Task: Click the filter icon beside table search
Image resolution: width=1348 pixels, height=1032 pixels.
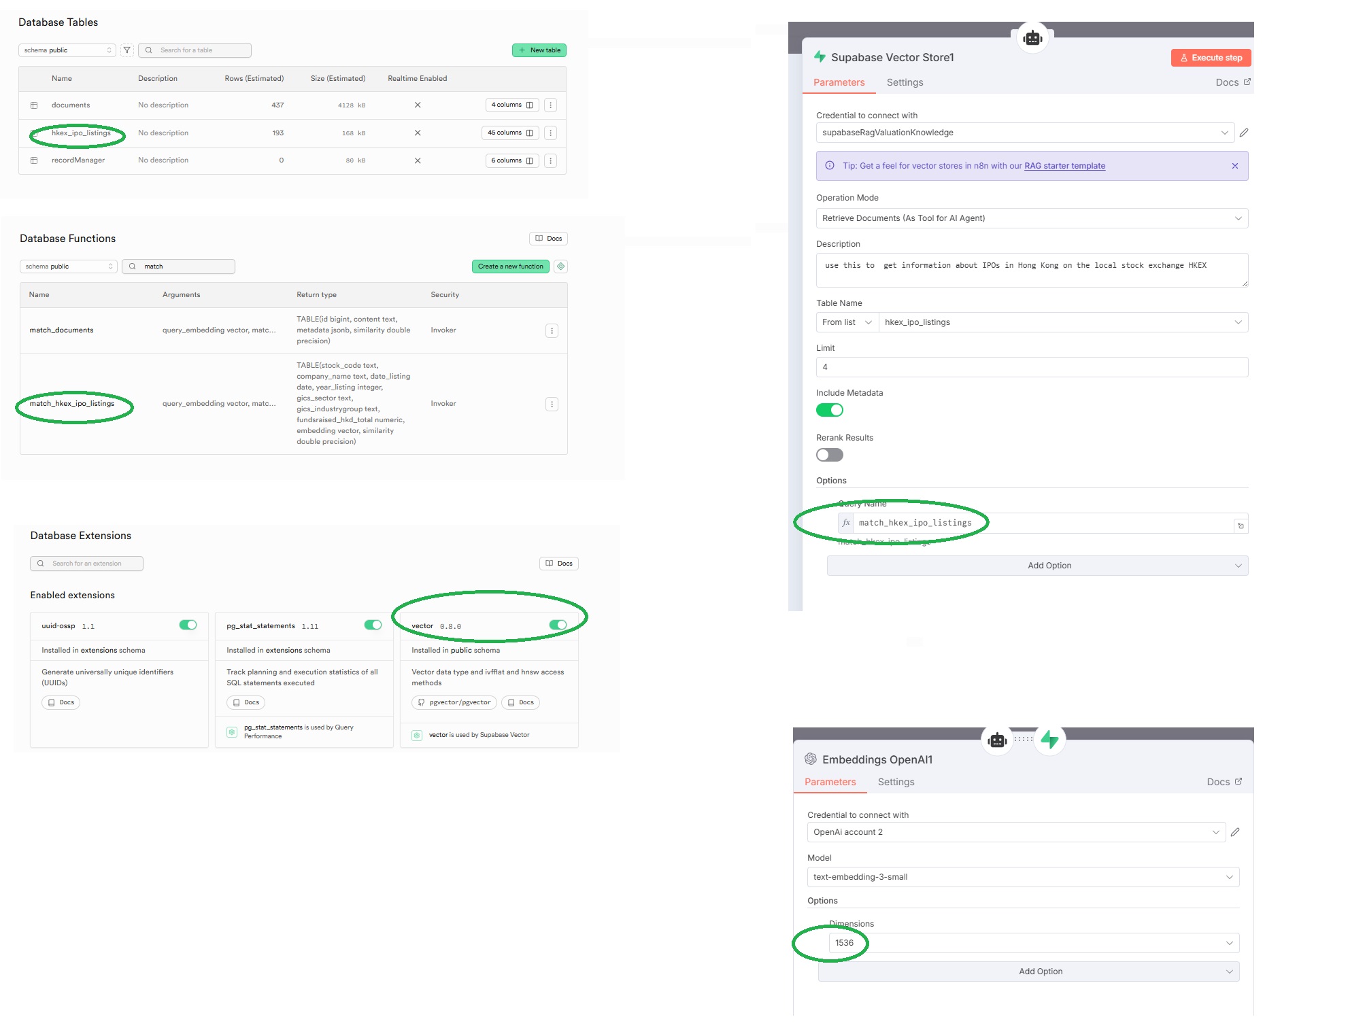Action: point(127,50)
